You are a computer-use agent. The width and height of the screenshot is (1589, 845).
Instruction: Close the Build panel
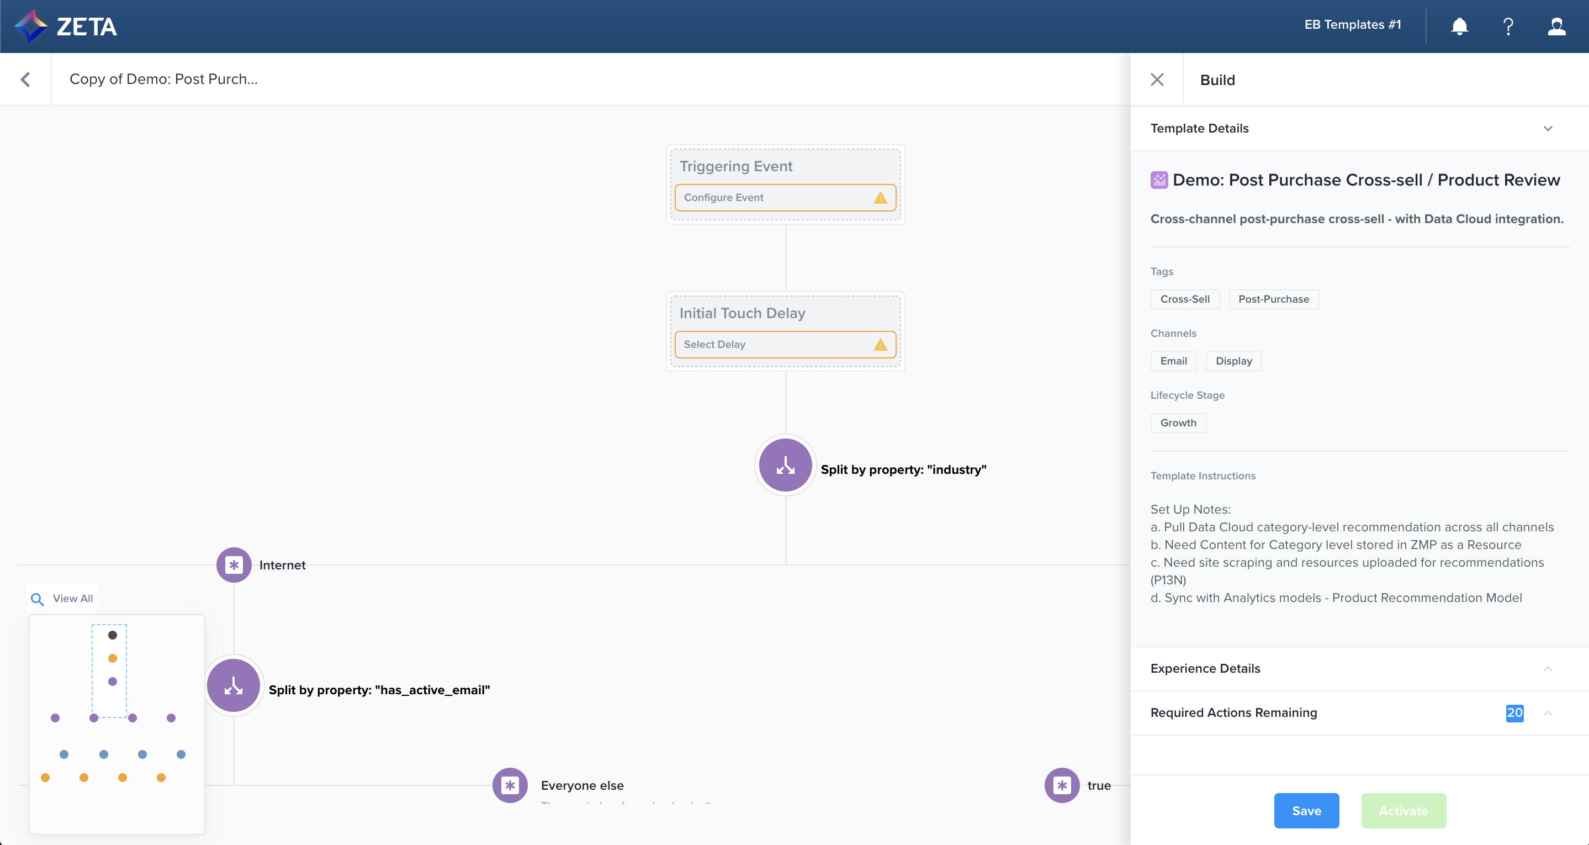(x=1157, y=80)
